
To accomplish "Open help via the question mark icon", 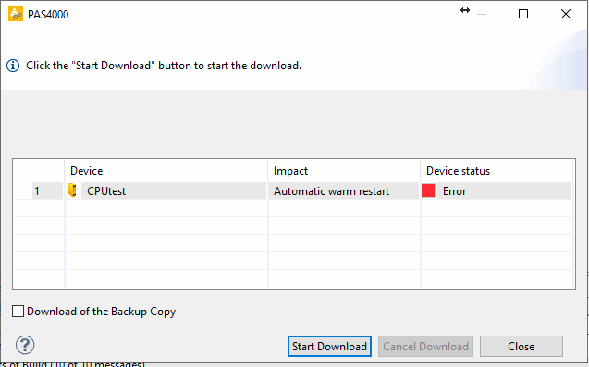I will point(25,345).
